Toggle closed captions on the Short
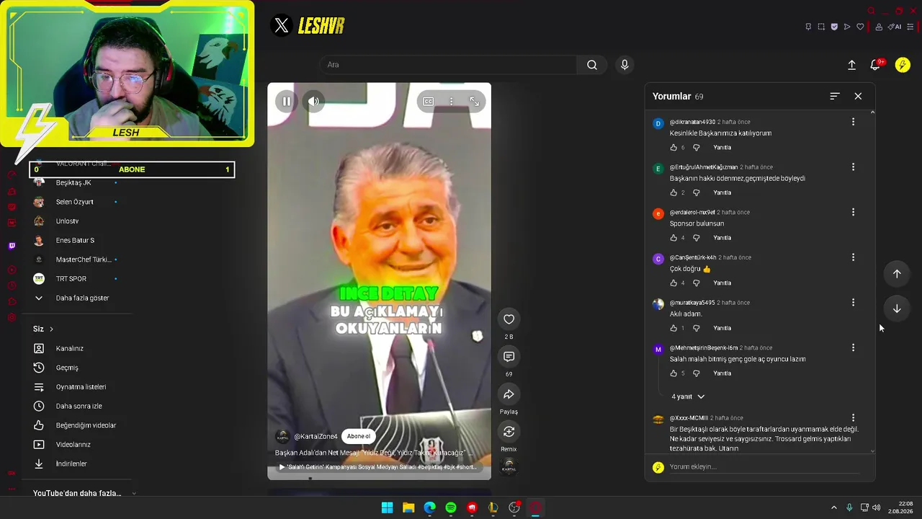Image resolution: width=922 pixels, height=519 pixels. coord(429,102)
